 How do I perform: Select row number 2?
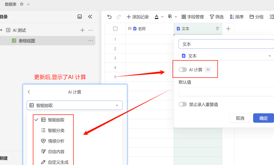pos(115,49)
